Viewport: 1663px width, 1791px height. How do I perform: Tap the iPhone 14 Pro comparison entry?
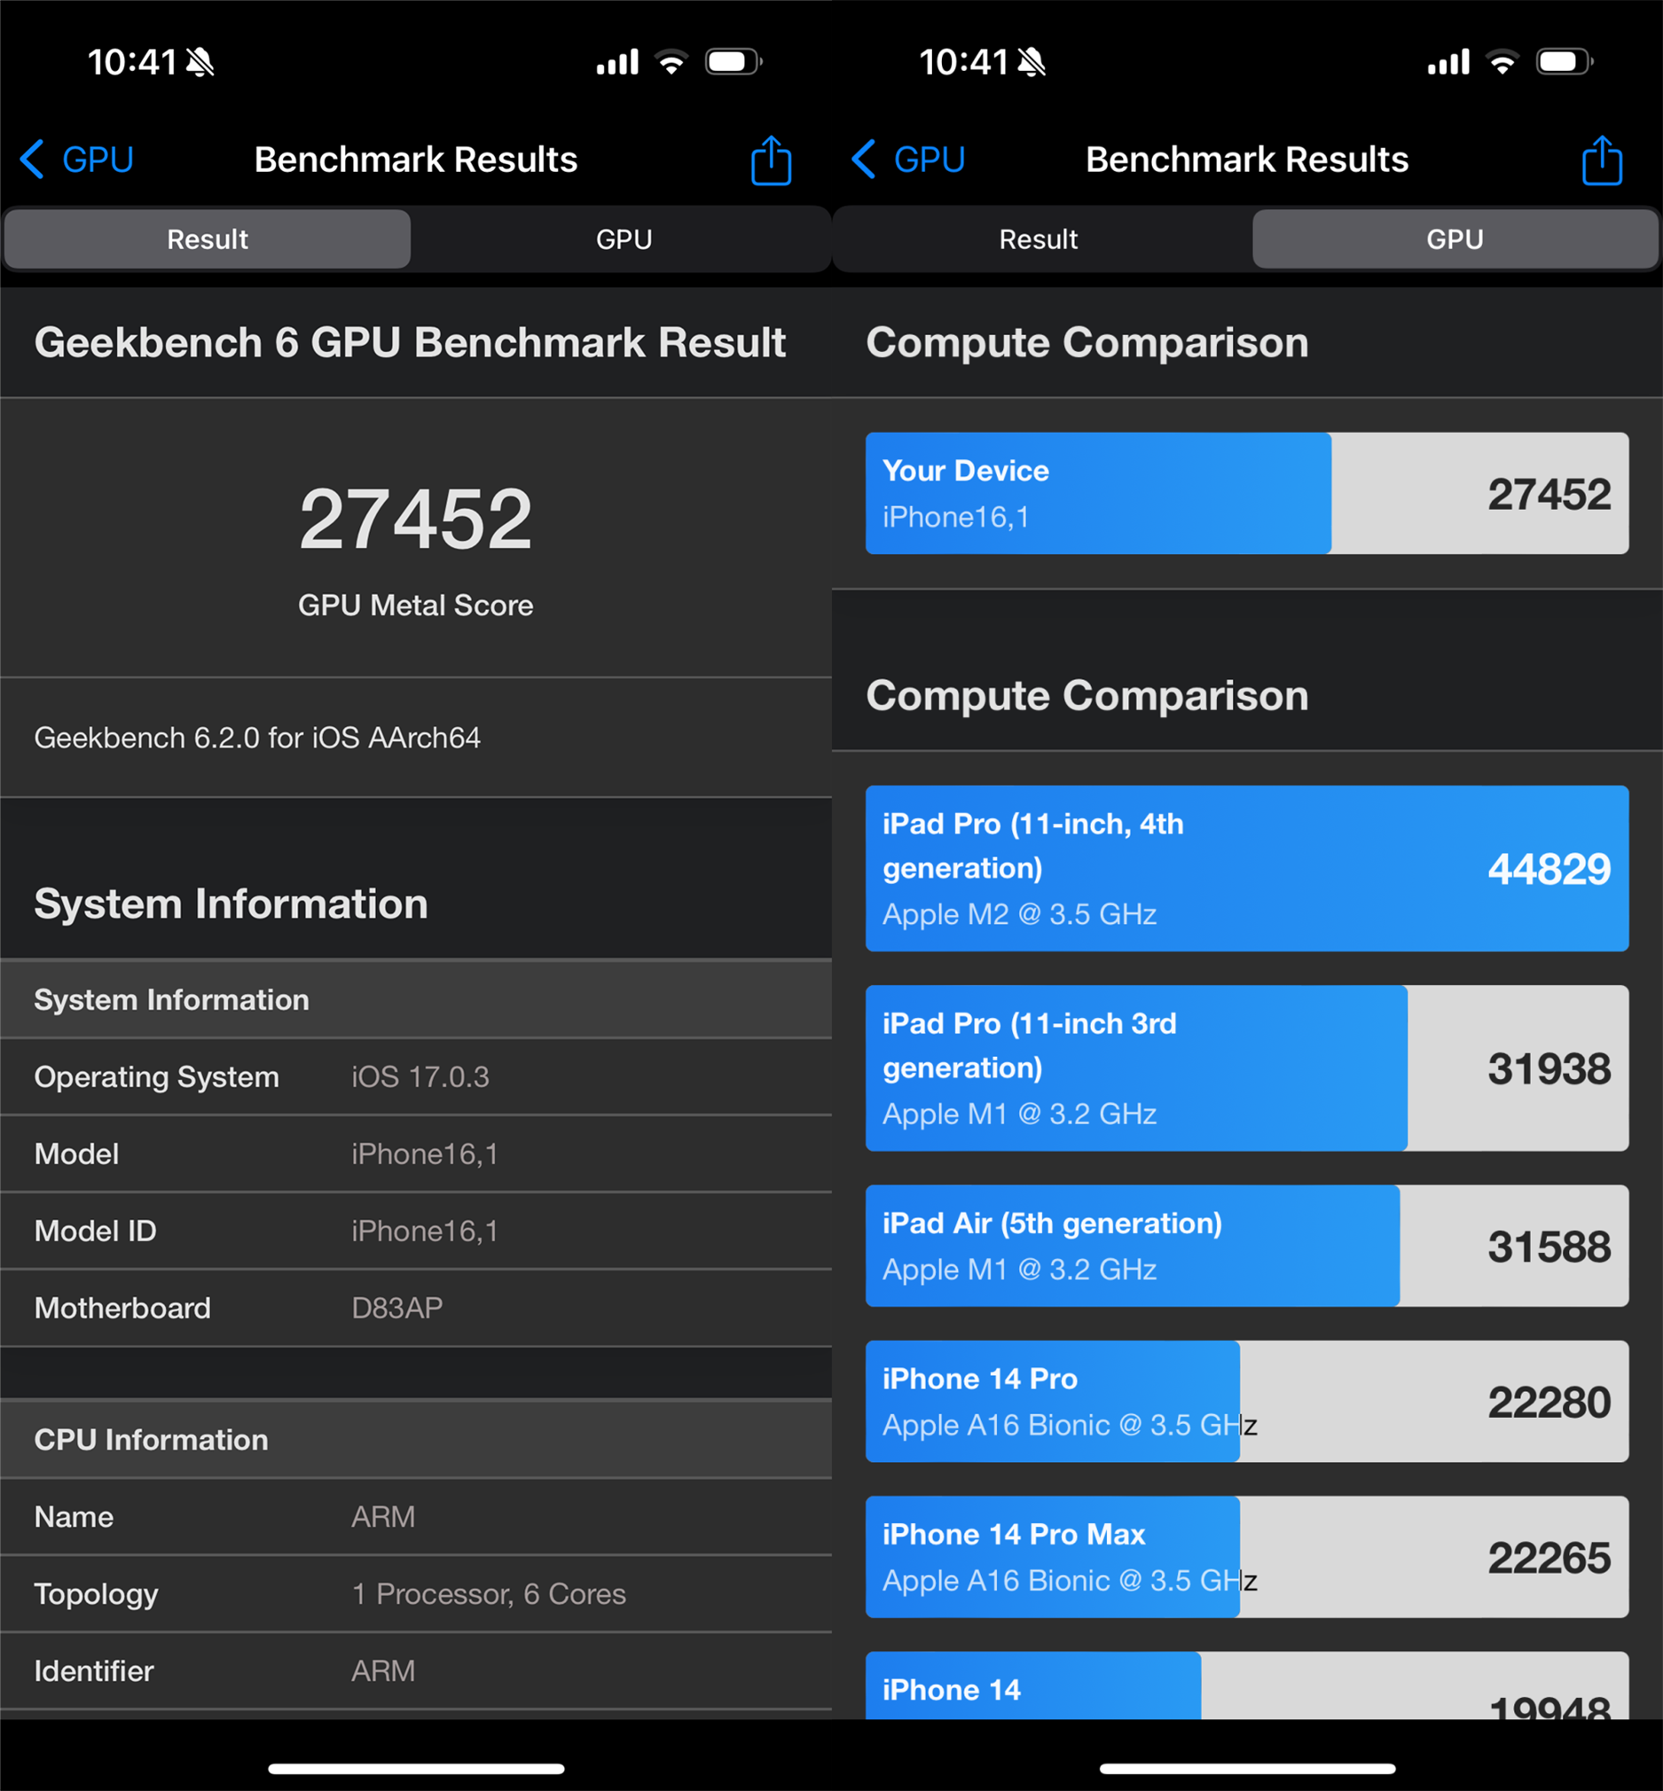tap(1247, 1402)
